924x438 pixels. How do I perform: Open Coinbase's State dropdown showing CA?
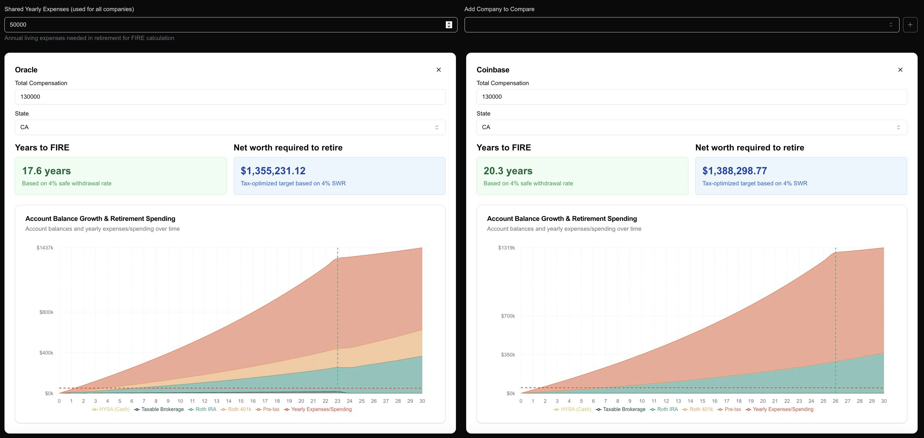(x=692, y=127)
